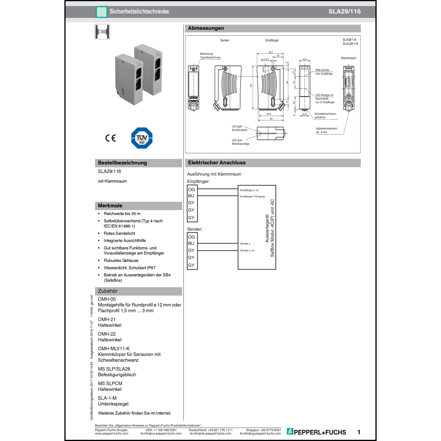Select the Elektrischer Anschluss section heading
Image resolution: width=441 pixels, height=441 pixels.
217,163
